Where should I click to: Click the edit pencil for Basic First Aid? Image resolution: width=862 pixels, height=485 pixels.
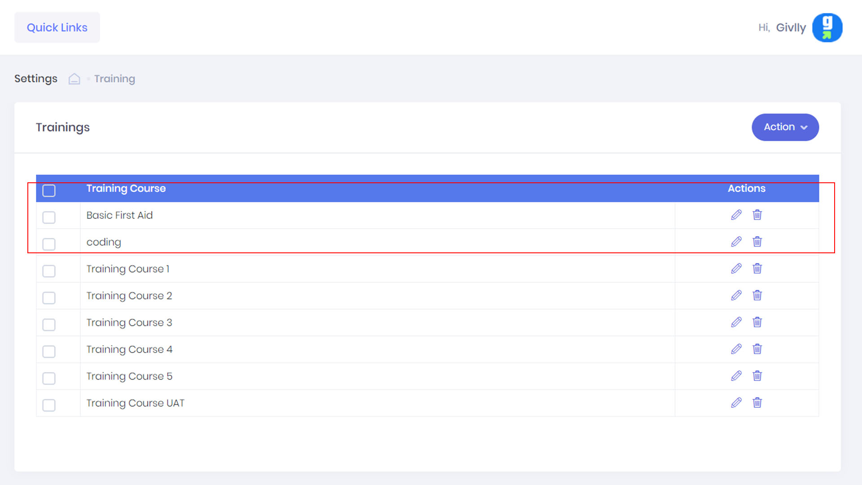tap(736, 215)
